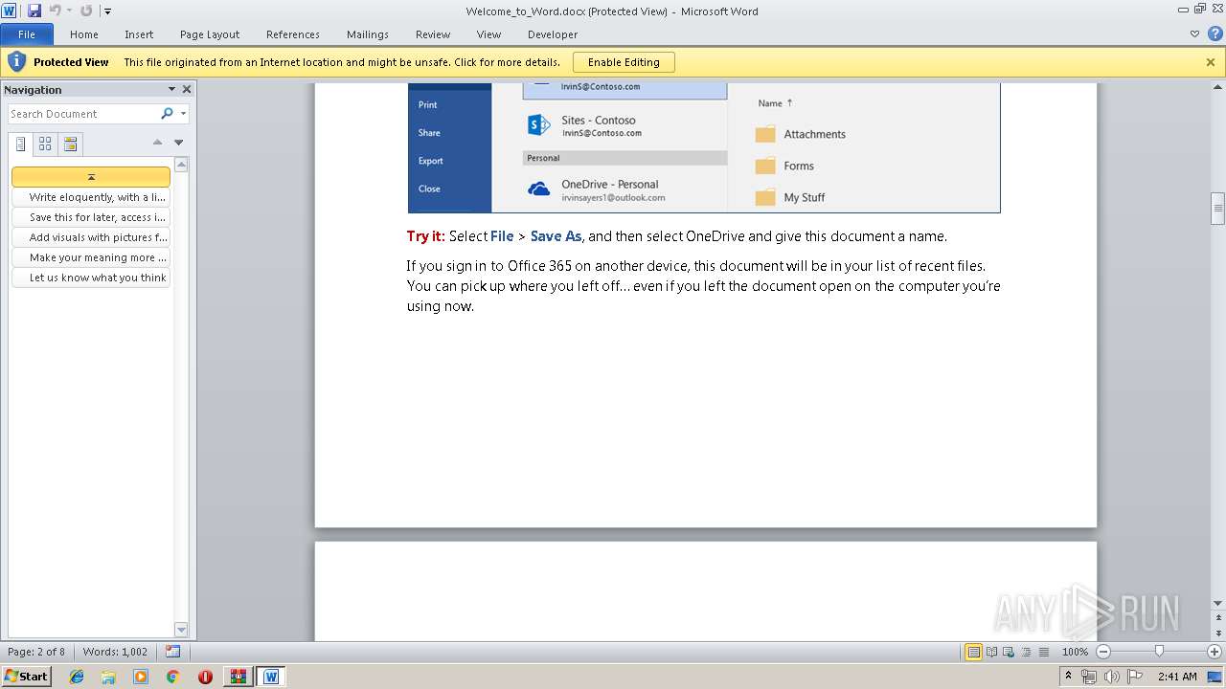The width and height of the screenshot is (1226, 689).
Task: Click Navigation pane scrollbar down arrow
Action: (181, 630)
